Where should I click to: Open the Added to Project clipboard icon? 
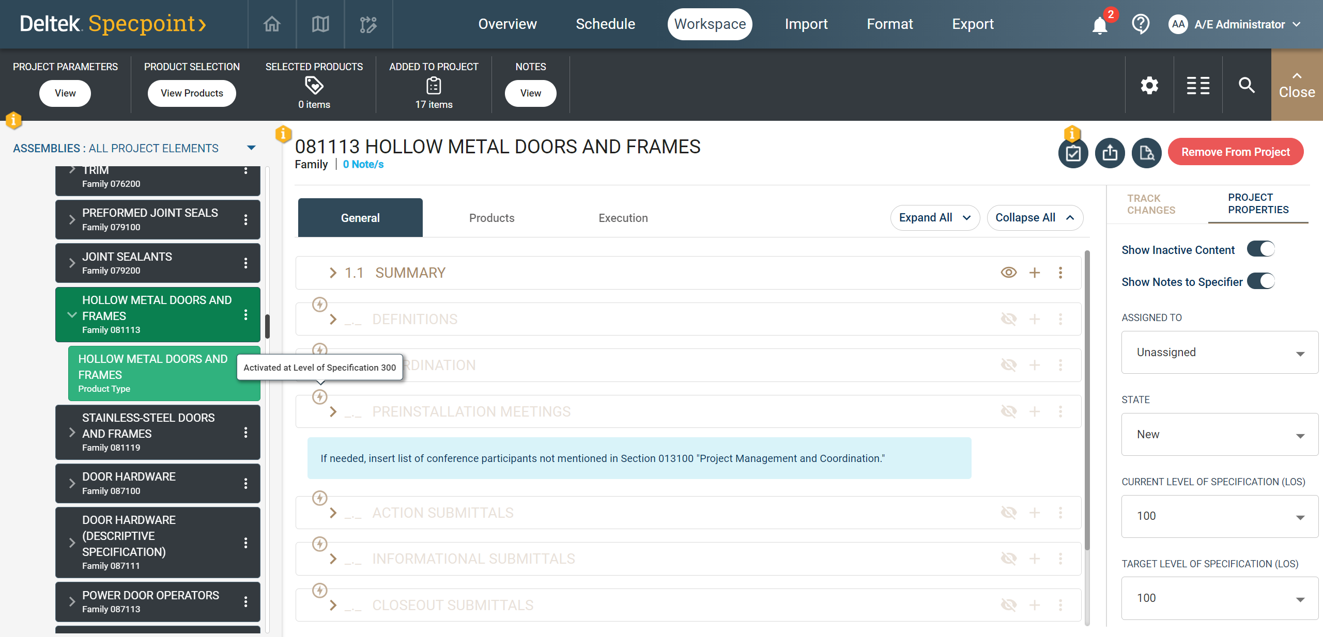pyautogui.click(x=434, y=86)
